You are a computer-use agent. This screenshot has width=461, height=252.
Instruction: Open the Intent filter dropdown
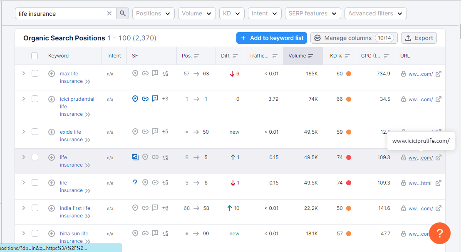click(265, 14)
